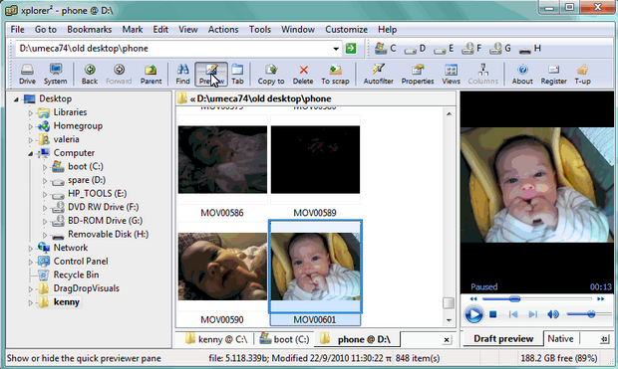The image size is (618, 369).
Task: Expand the valeria tree node
Action: click(30, 140)
